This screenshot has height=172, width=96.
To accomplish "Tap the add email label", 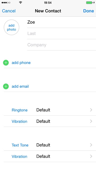I will tap(20, 87).
